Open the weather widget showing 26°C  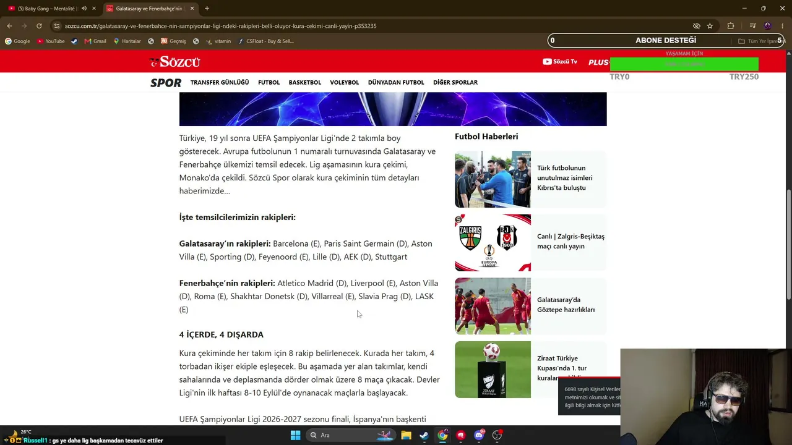(x=19, y=435)
